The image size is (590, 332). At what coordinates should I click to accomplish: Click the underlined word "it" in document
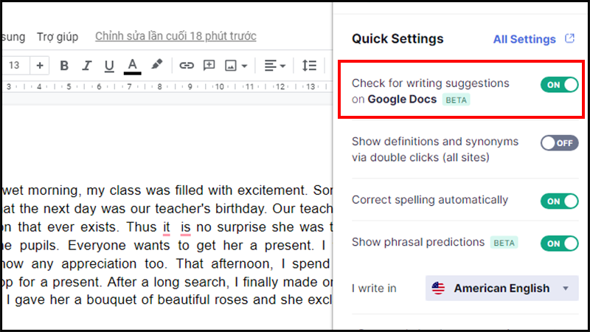coord(167,227)
